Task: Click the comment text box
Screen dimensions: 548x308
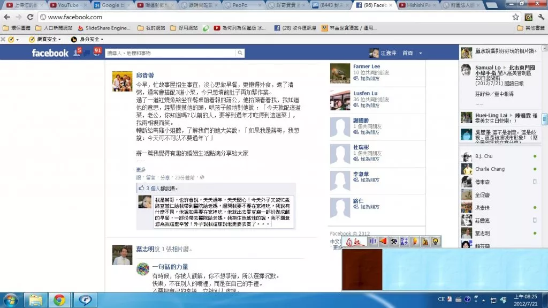Action: (x=224, y=212)
